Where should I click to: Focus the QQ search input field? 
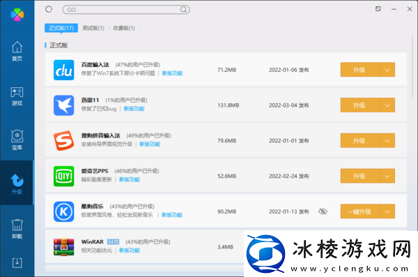[x=125, y=10]
